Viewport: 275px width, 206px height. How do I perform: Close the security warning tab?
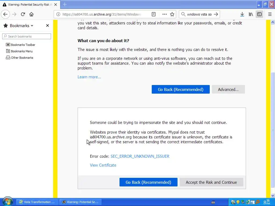click(56, 5)
